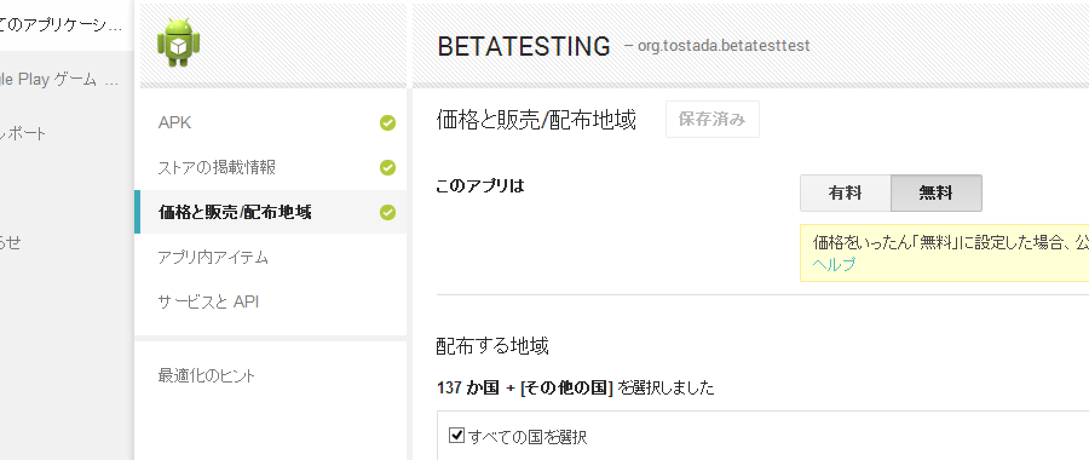The width and height of the screenshot is (1089, 460).
Task: Open the APK section
Action: (174, 123)
